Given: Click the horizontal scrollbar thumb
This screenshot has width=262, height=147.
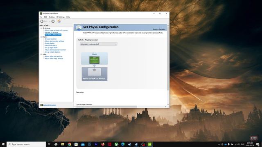Looking at the screenshot, I should click(106, 107).
